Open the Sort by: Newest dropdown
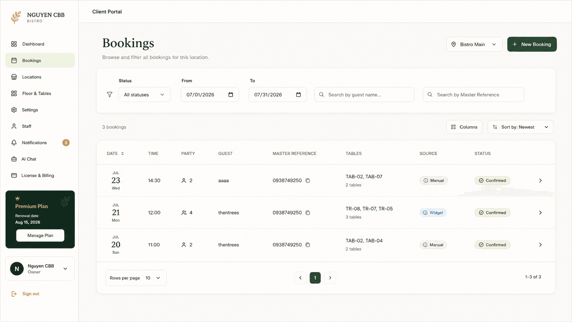The image size is (572, 322). point(520,127)
